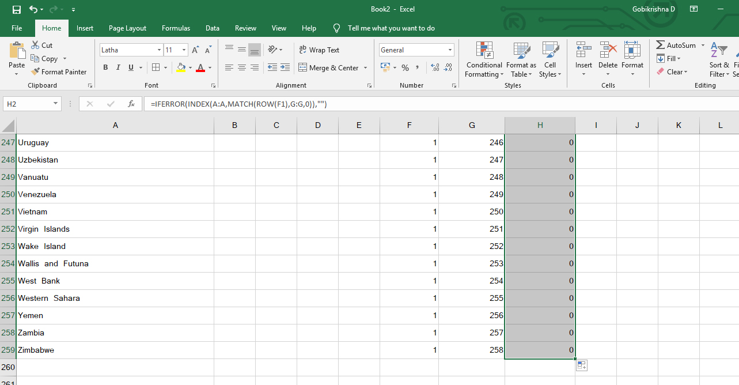Open the font name Latha dropdown
739x385 pixels.
[159, 50]
